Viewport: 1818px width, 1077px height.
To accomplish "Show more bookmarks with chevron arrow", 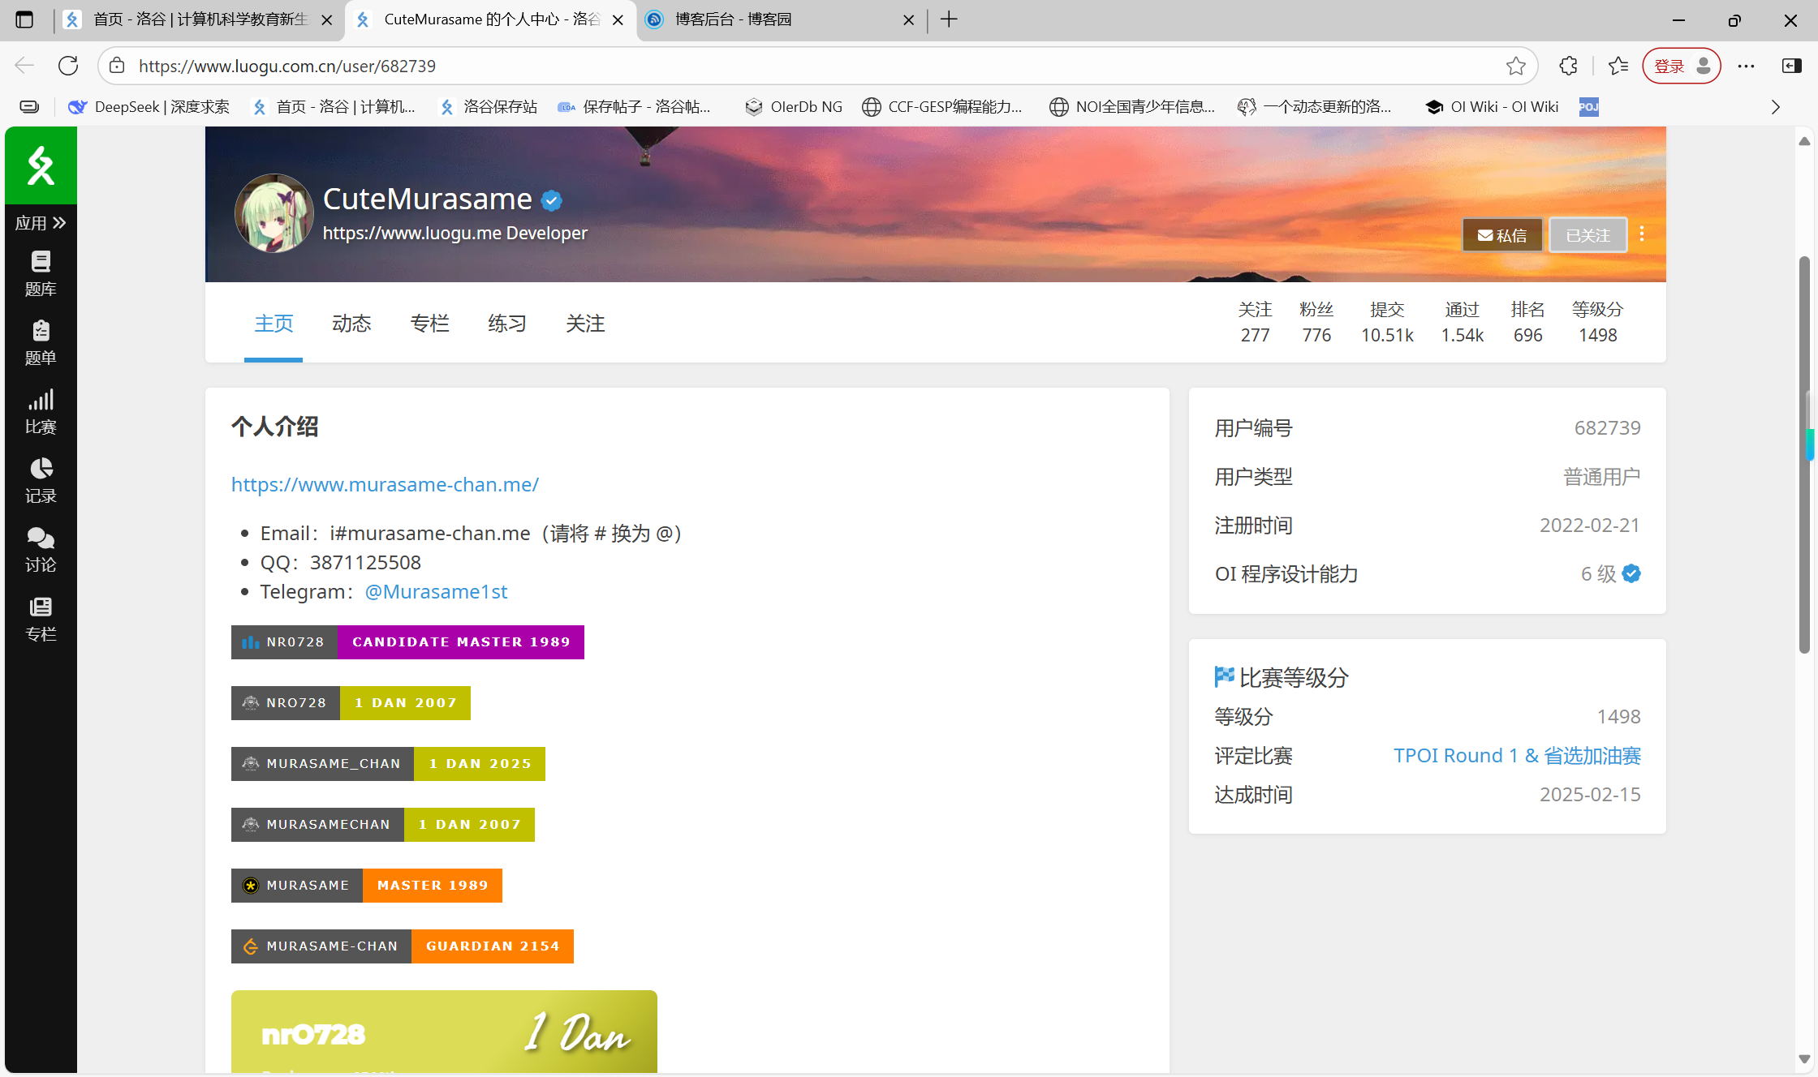I will [x=1775, y=107].
